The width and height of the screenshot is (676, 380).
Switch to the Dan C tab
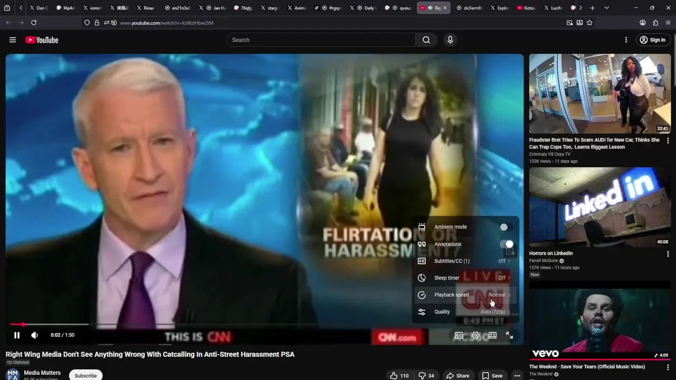[x=38, y=8]
